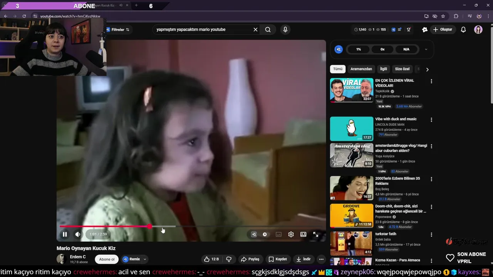493x277 pixels.
Task: Open a new browser tab
Action: [x=136, y=5]
